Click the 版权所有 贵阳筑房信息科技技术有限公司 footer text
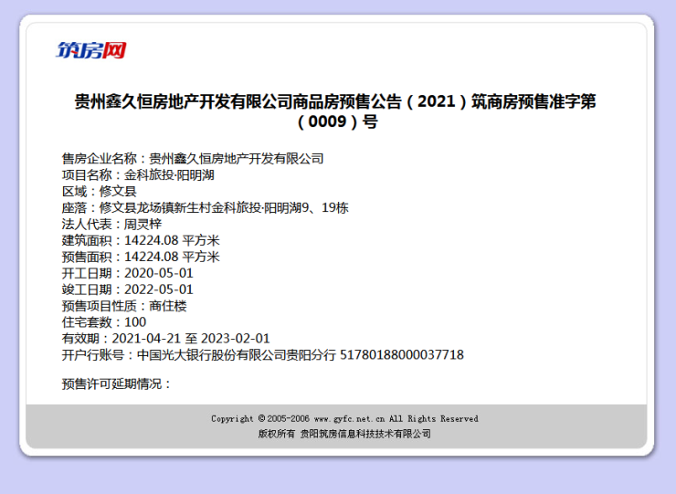The image size is (676, 494). pos(344,434)
